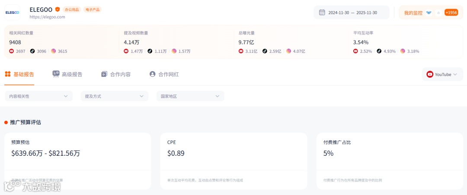Viewport: 467px width, 195px height.
Task: Click the ELEGOO brand logo thumbnail
Action: [13, 13]
